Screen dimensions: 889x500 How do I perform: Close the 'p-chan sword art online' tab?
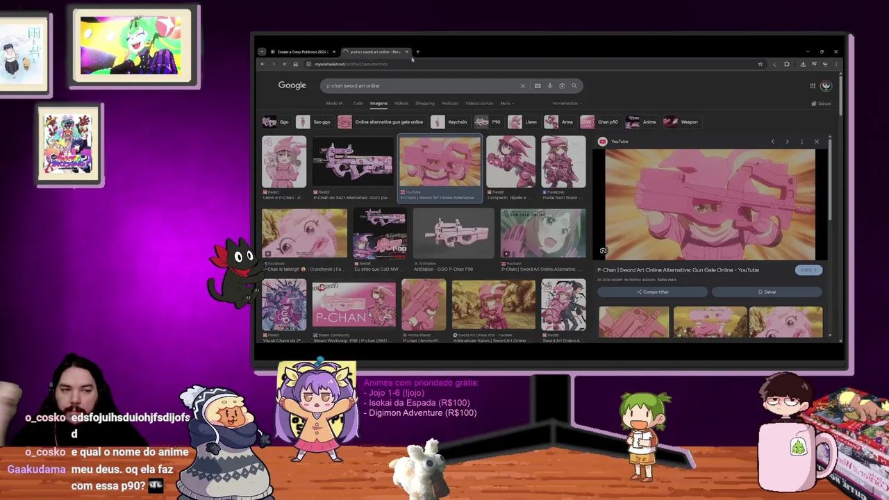coord(407,51)
